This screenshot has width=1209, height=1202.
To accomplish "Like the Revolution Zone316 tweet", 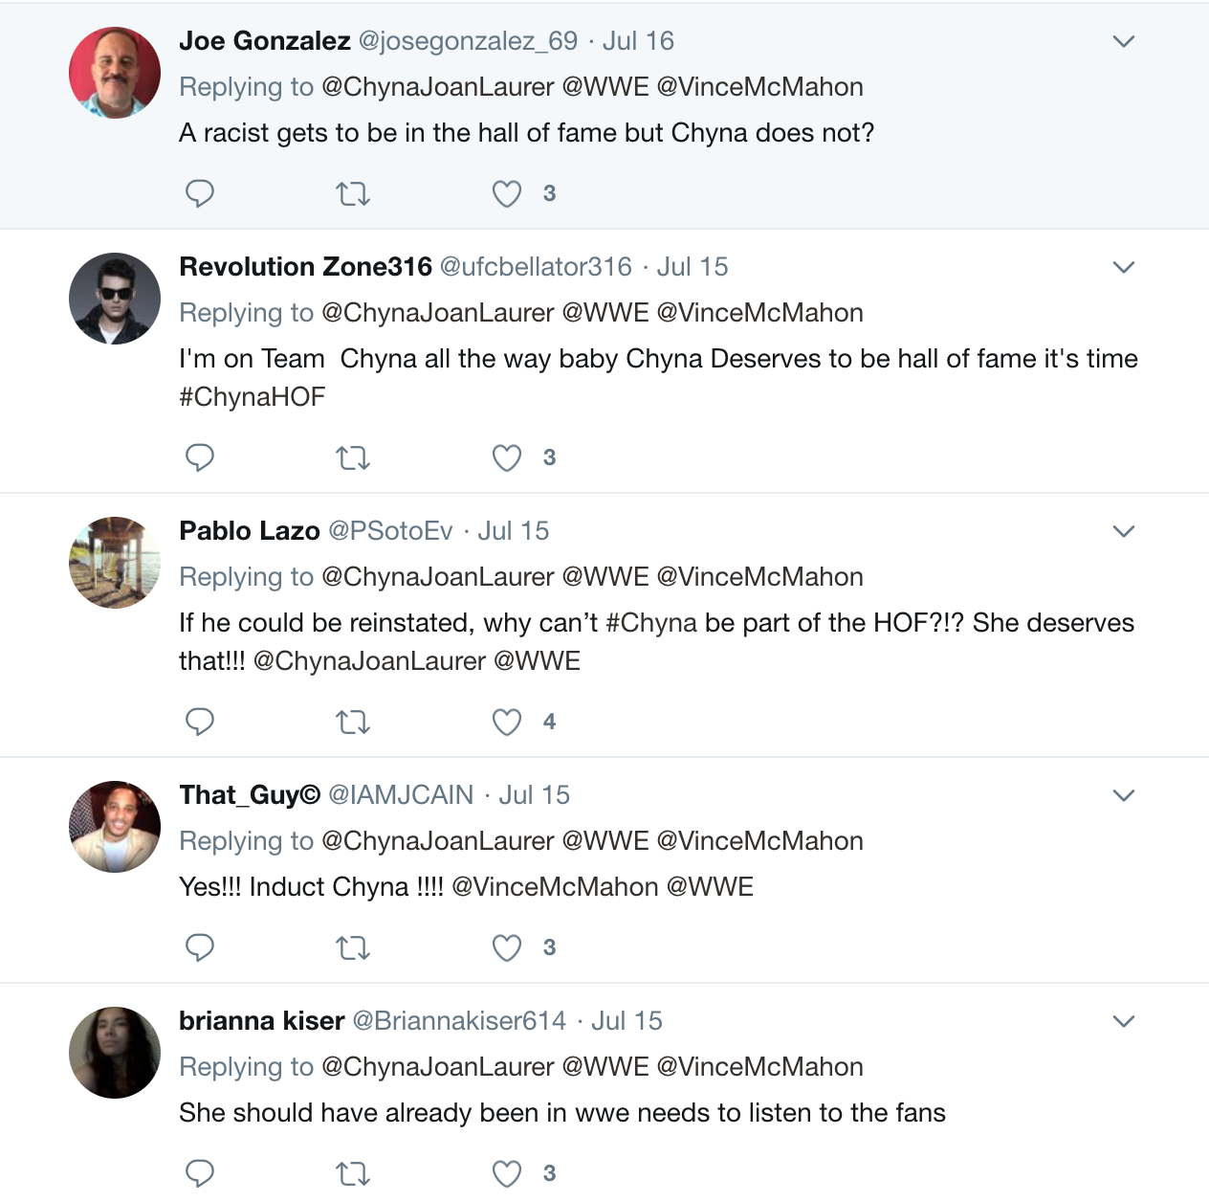I will (x=507, y=458).
